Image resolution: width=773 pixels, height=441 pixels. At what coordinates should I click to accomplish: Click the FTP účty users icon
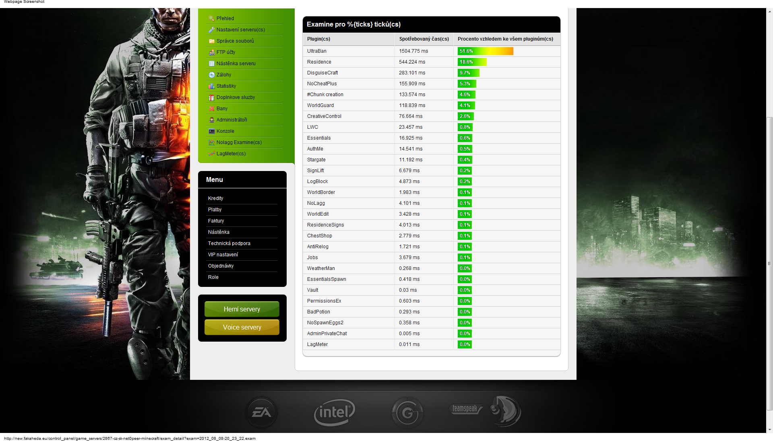pyautogui.click(x=211, y=52)
